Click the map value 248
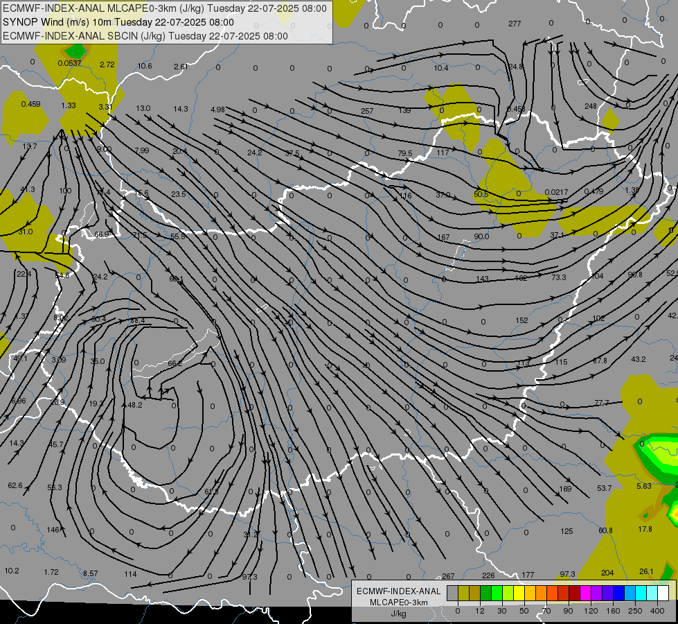Viewport: 678px width, 624px height. point(591,106)
